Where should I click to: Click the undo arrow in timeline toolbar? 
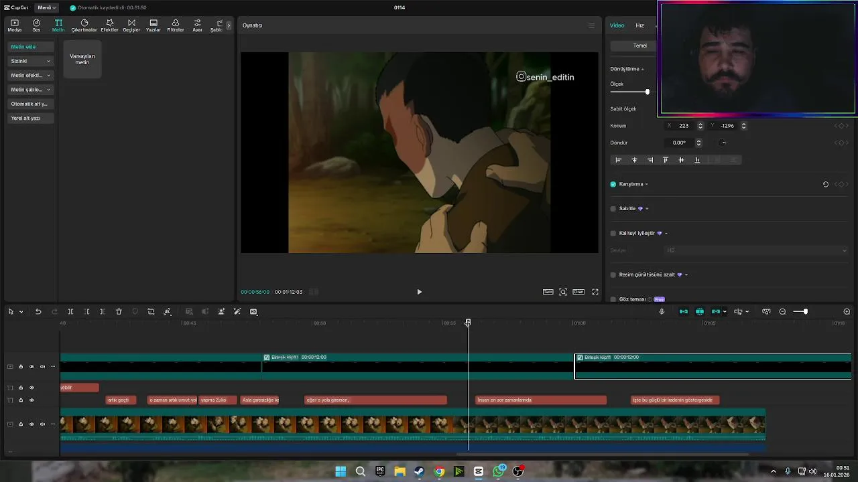(38, 311)
